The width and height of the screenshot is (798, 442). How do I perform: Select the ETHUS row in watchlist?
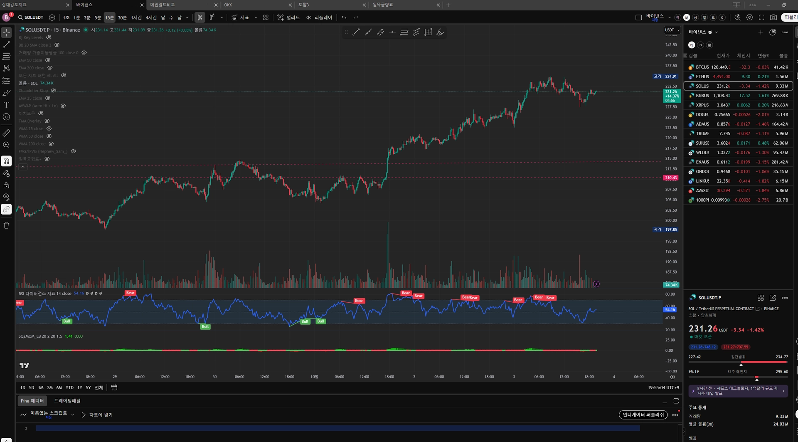pos(738,77)
